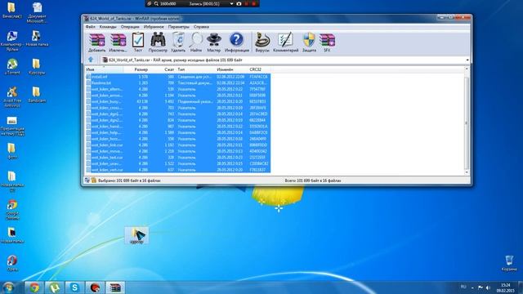Select the Readme.txt file row
The image size is (523, 294).
178,83
